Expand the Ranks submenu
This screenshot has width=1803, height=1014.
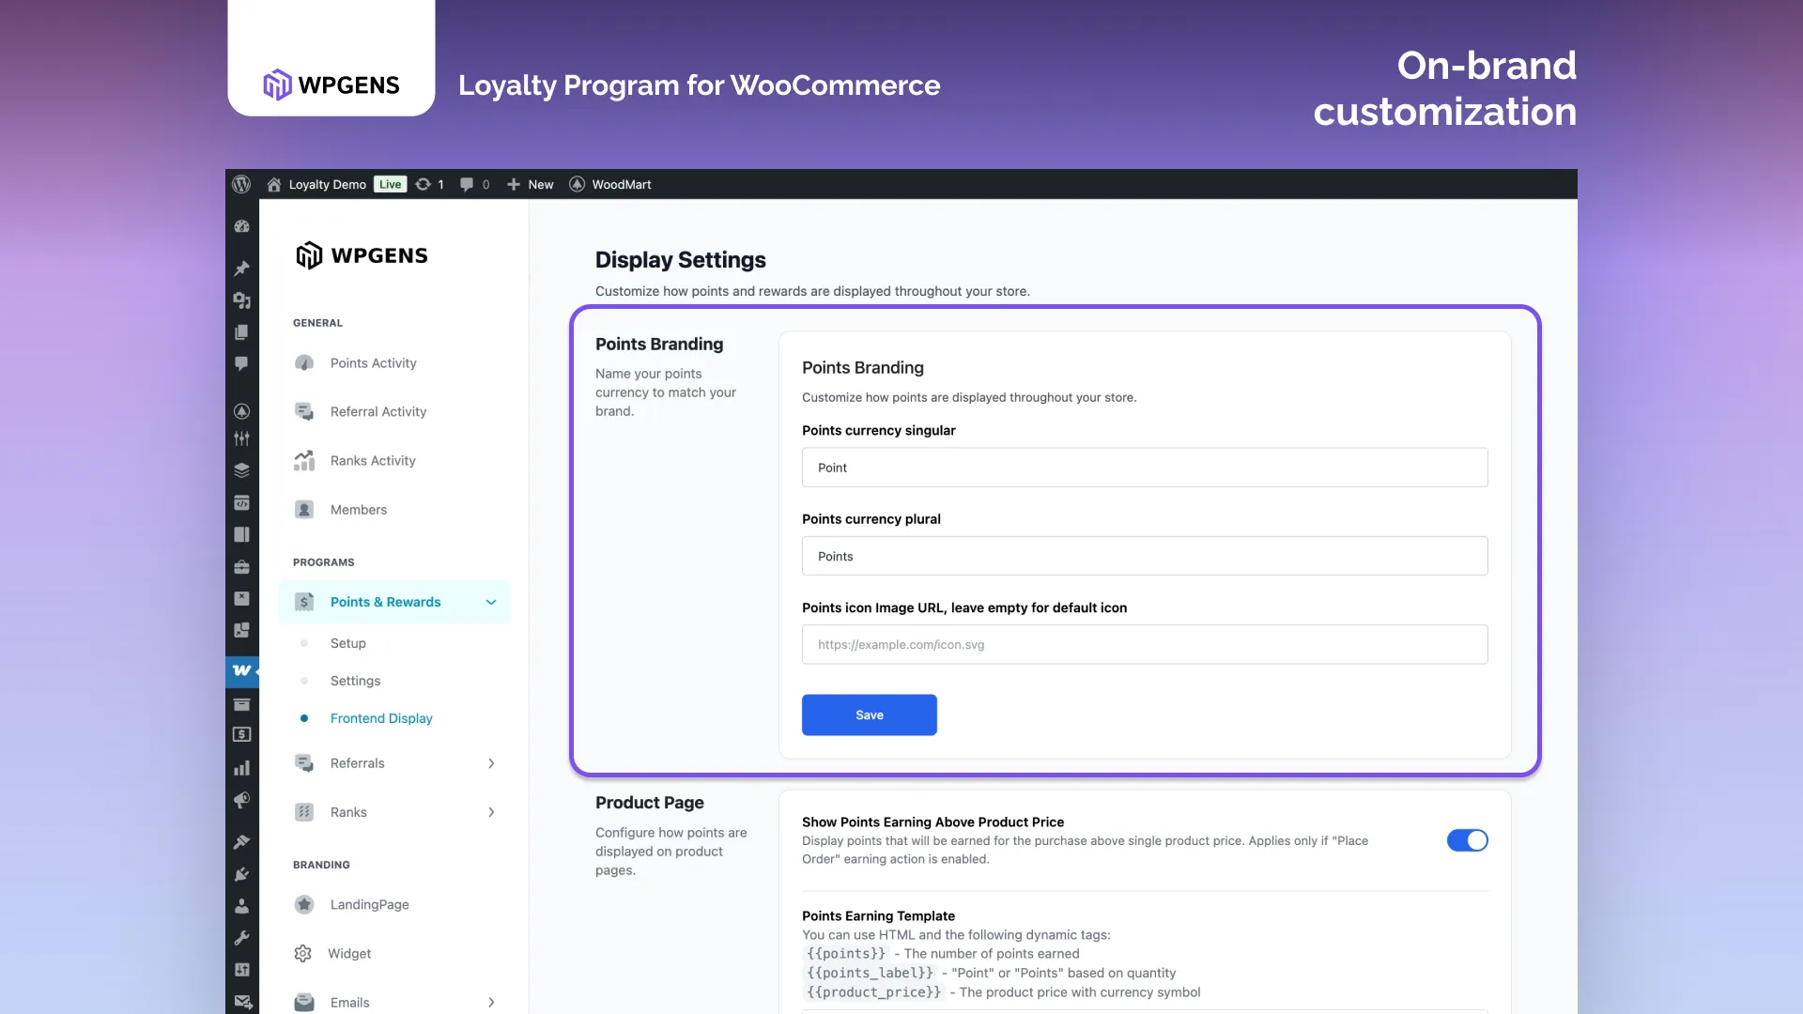[x=491, y=812]
